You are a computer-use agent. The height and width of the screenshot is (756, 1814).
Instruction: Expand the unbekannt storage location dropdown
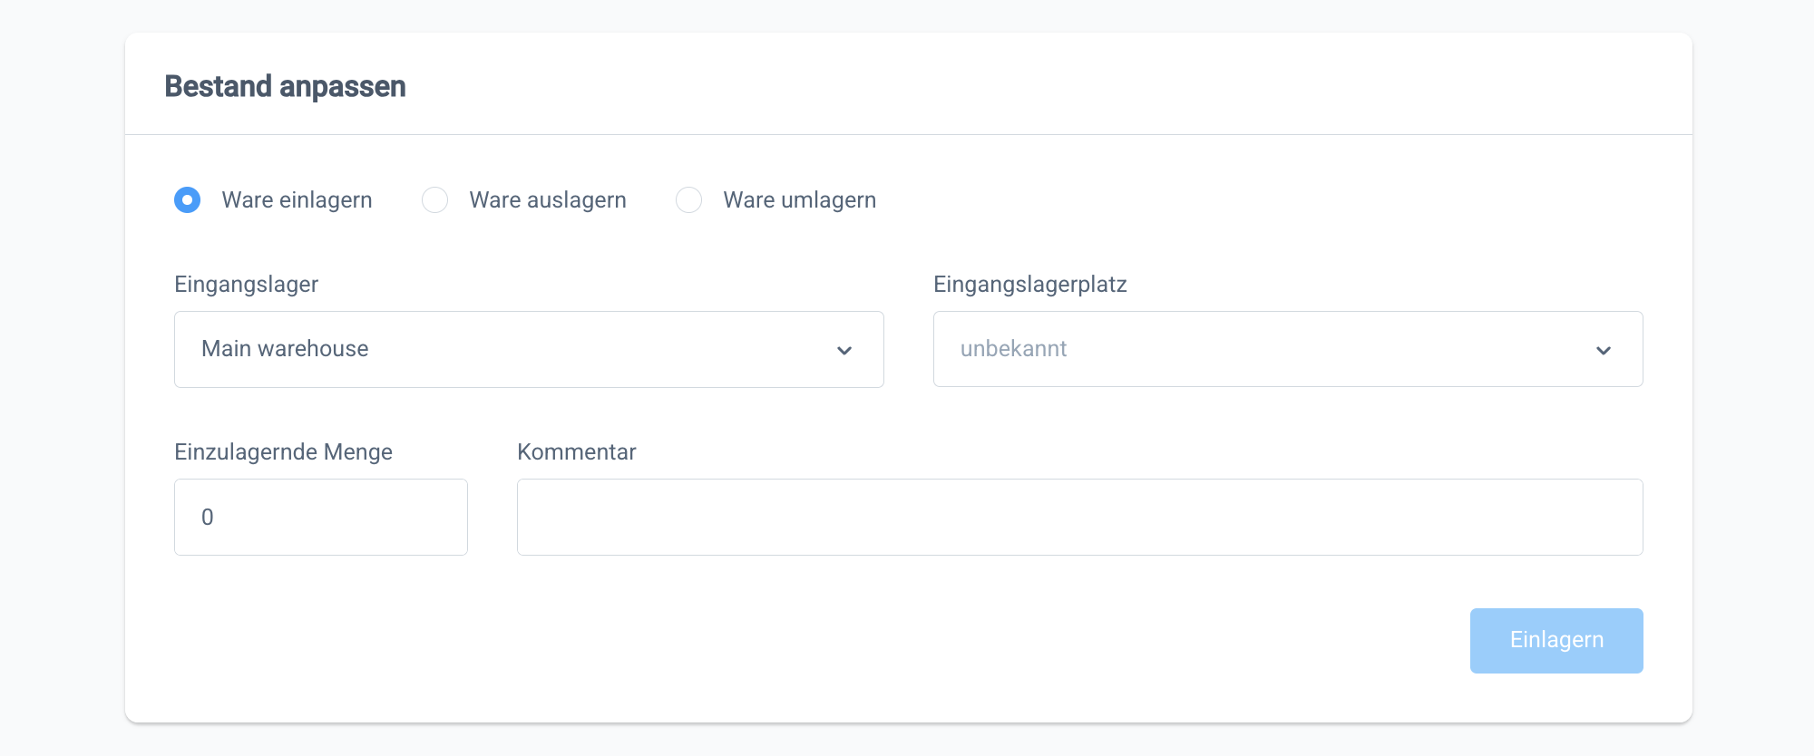coord(1287,350)
